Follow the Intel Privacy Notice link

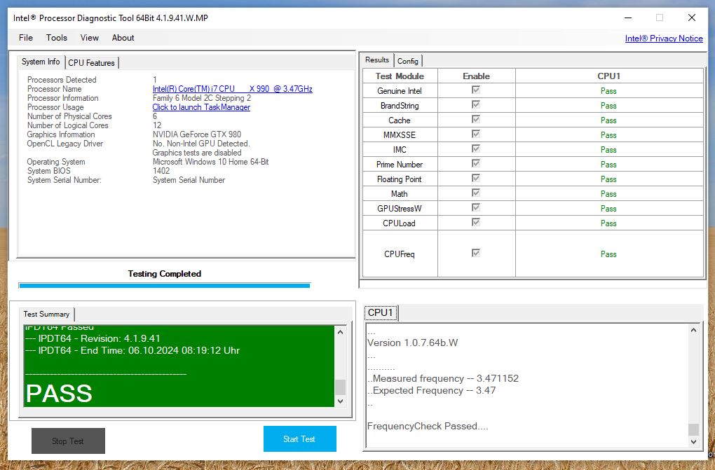[x=663, y=39]
